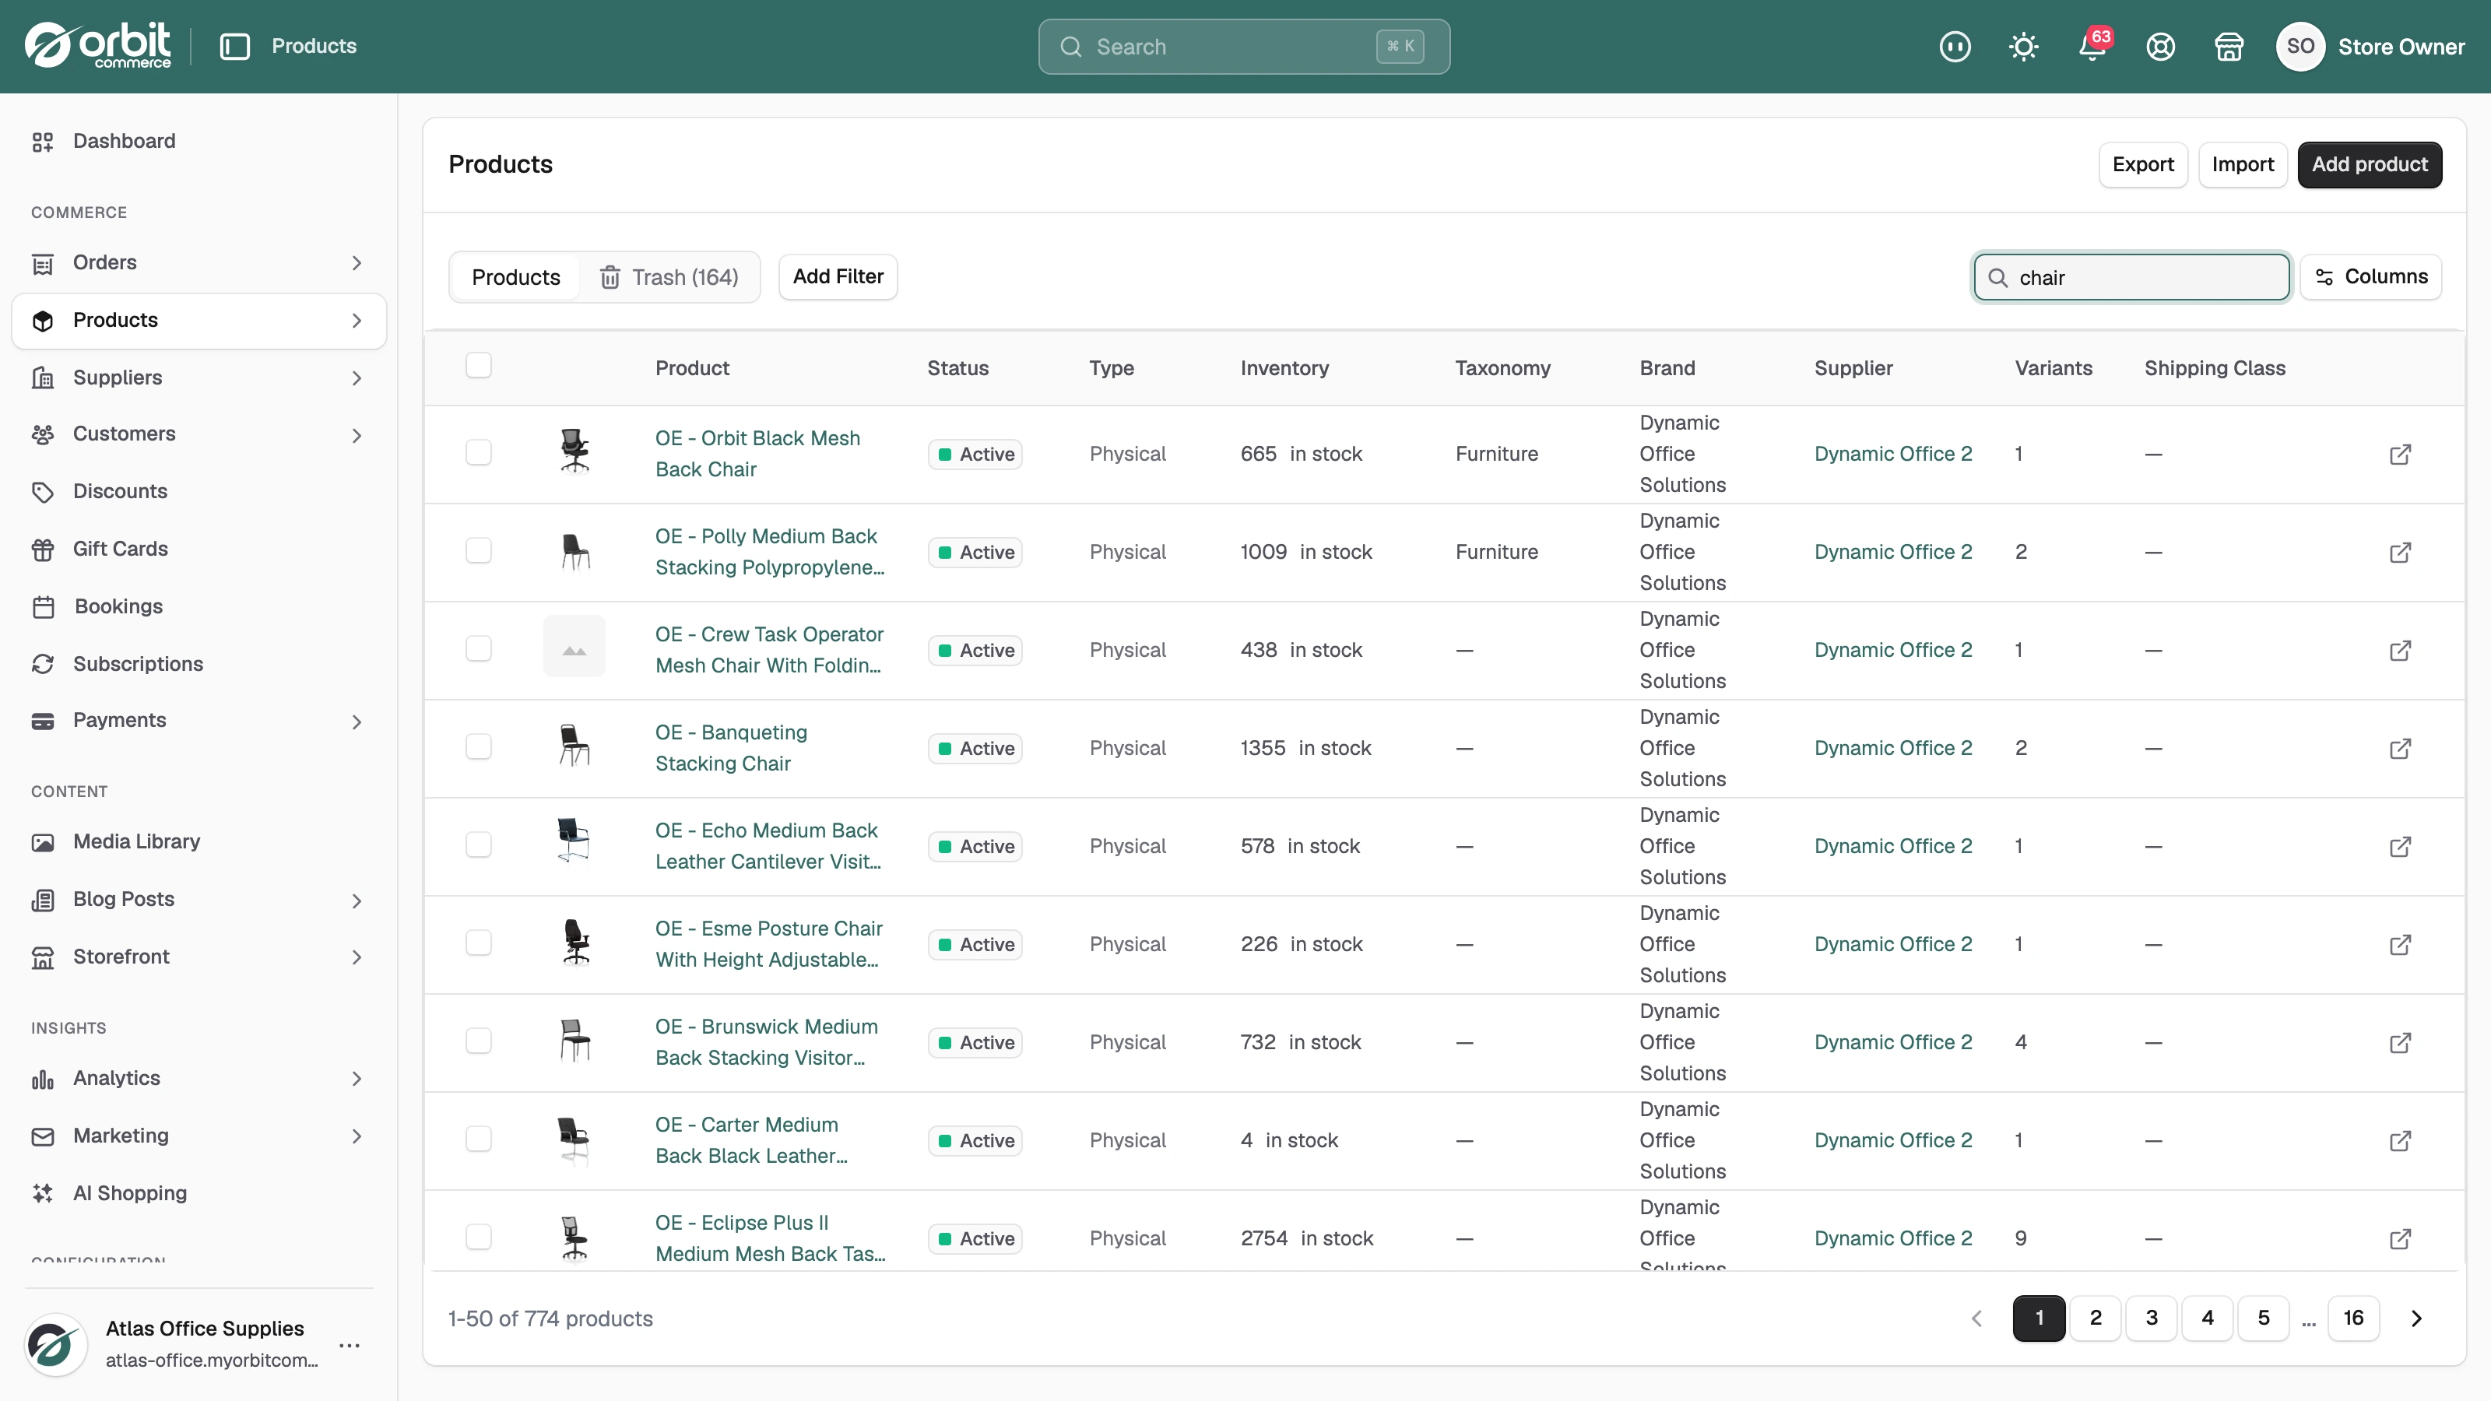Image resolution: width=2491 pixels, height=1401 pixels.
Task: Click the Import button
Action: point(2243,164)
